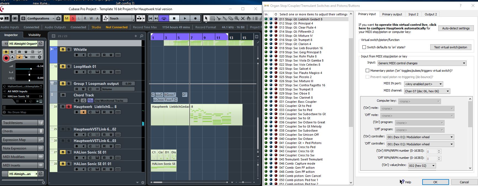
Task: Activate the Cycle loop button in transport
Action: click(164, 18)
